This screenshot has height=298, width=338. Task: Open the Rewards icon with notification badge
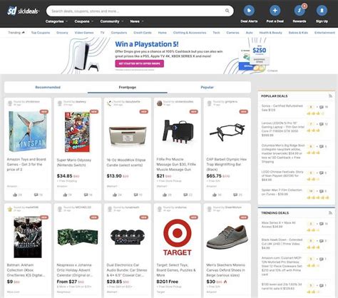299,11
